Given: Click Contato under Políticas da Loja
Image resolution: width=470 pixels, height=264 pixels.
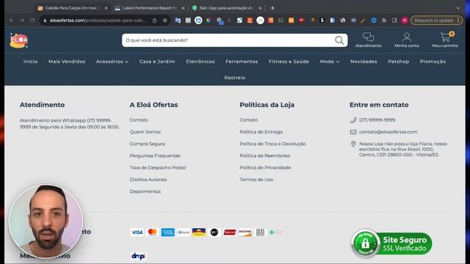Looking at the screenshot, I should pyautogui.click(x=248, y=120).
